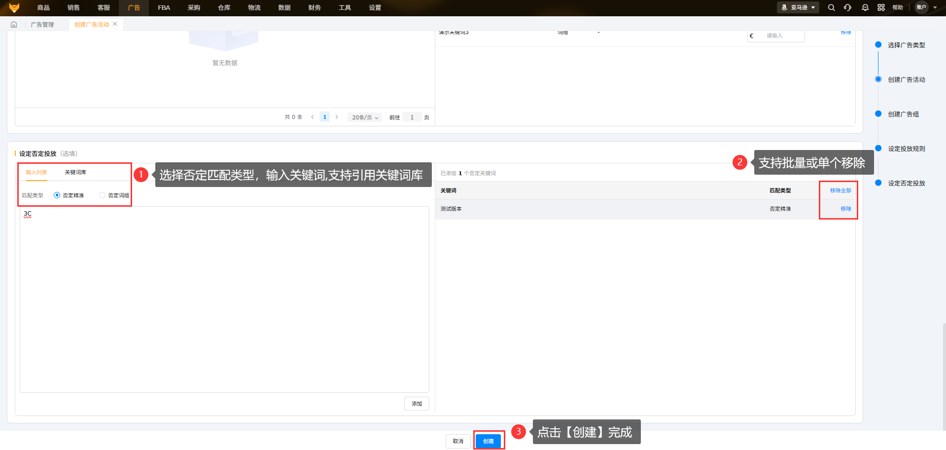This screenshot has width=946, height=450.
Task: Jump to the 创建广告组 step
Action: [903, 114]
